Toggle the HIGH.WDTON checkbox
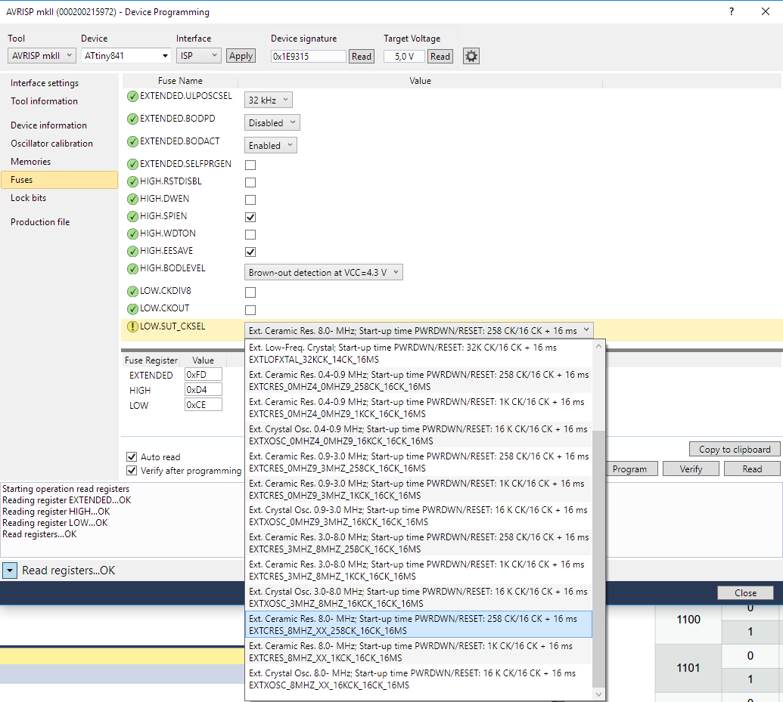The image size is (783, 702). 250,234
